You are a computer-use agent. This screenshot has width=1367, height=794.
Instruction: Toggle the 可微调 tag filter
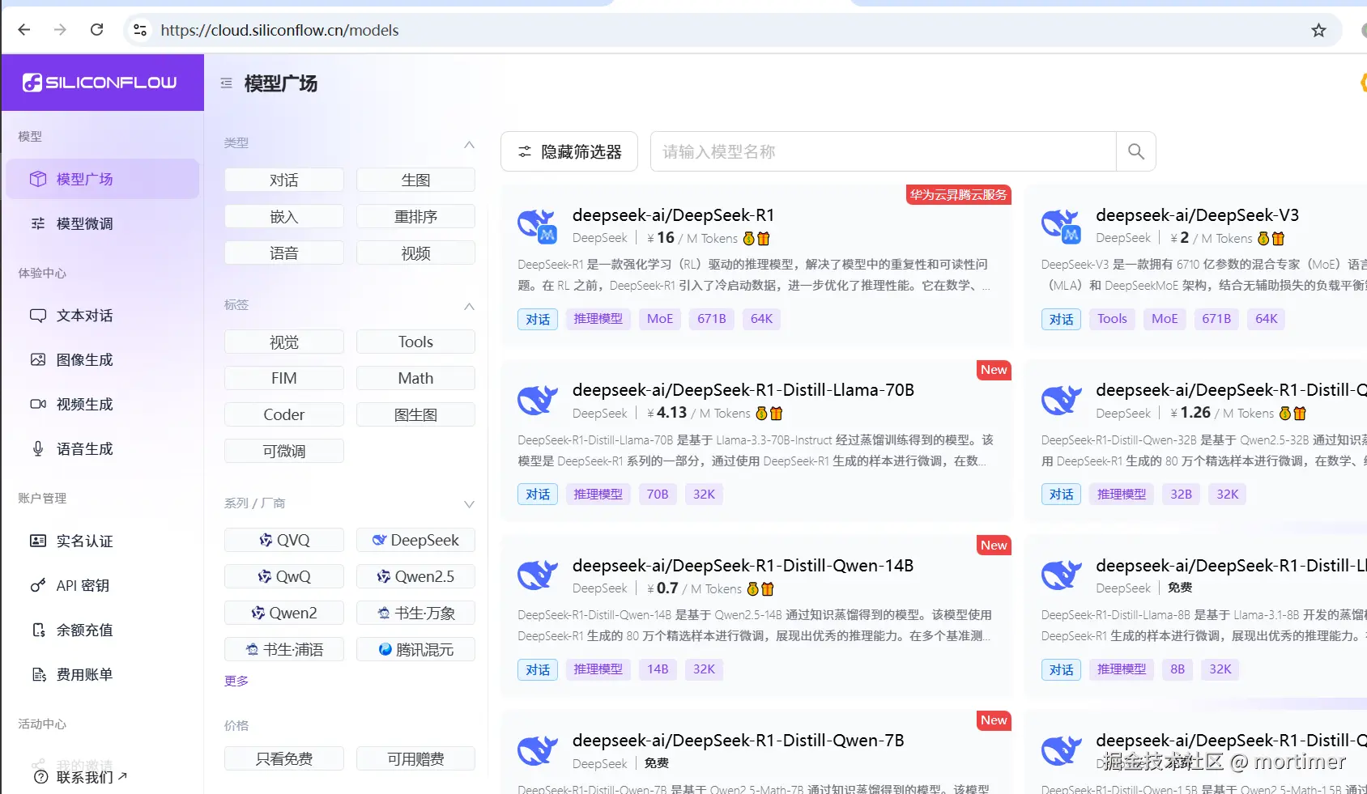tap(284, 451)
